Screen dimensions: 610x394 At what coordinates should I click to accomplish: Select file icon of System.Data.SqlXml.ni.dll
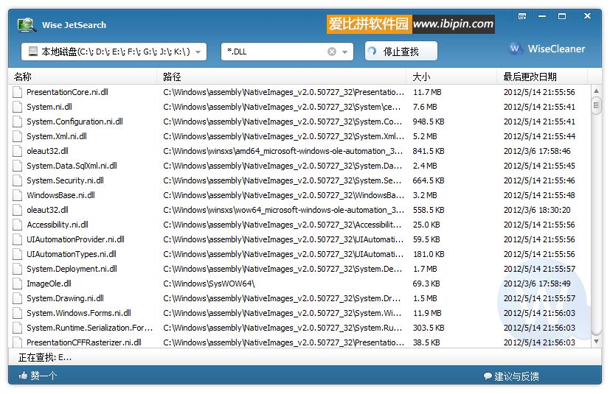(17, 166)
